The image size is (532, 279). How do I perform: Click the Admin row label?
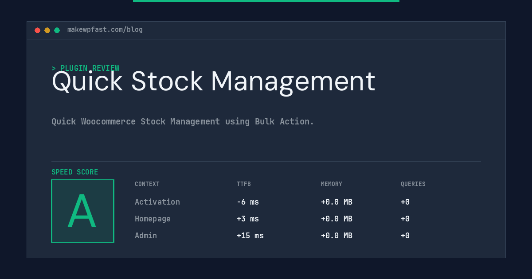146,236
